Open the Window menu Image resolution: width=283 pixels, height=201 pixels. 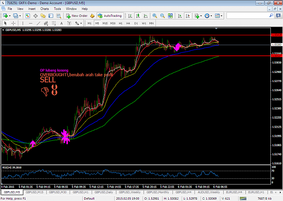pyautogui.click(x=71, y=9)
